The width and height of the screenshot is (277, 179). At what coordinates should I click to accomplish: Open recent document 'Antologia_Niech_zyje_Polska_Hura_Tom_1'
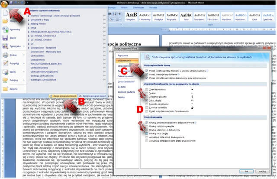pos(51,32)
